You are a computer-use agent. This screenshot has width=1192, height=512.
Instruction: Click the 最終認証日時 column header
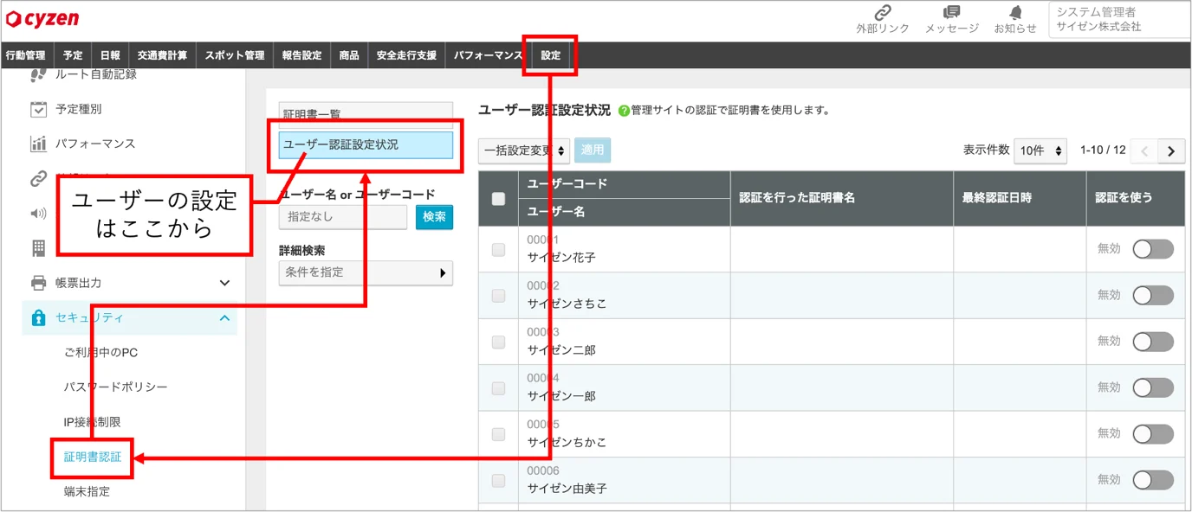[x=1020, y=198]
